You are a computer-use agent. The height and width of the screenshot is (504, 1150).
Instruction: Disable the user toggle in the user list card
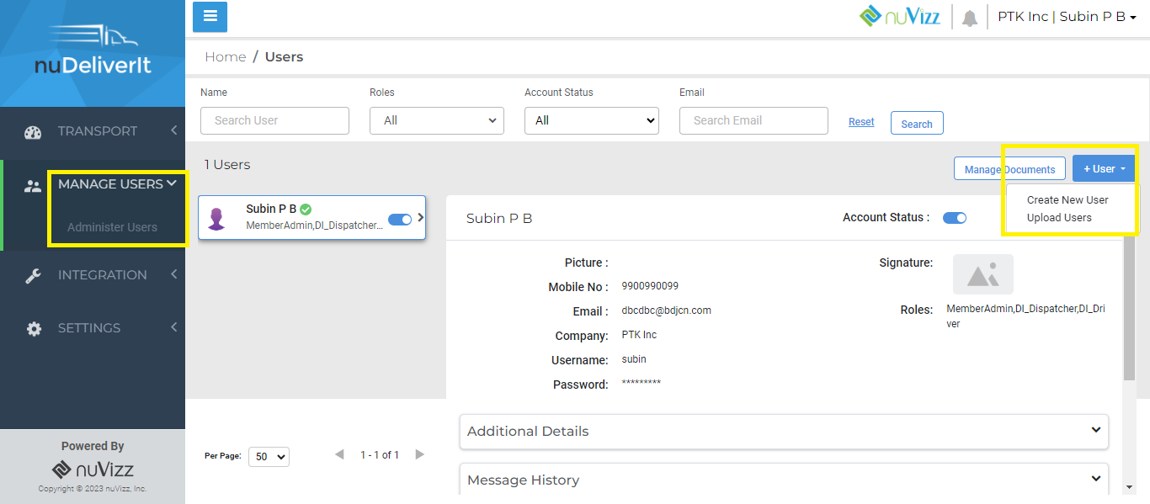[399, 219]
